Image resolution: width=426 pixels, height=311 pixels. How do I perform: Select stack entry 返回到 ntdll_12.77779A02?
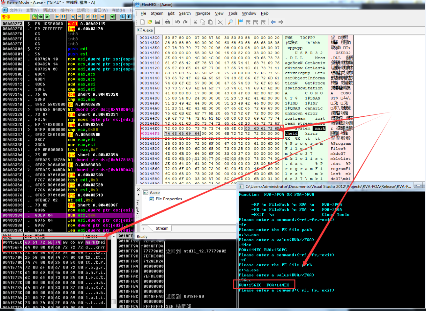pos(196,251)
